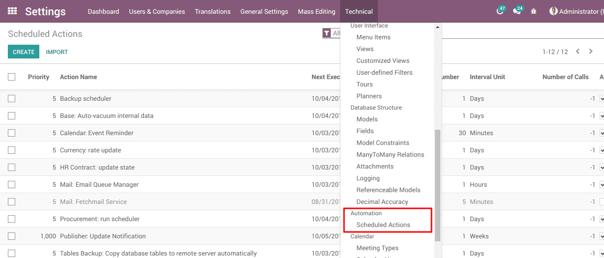
Task: Go to next page arrow
Action: [x=591, y=52]
